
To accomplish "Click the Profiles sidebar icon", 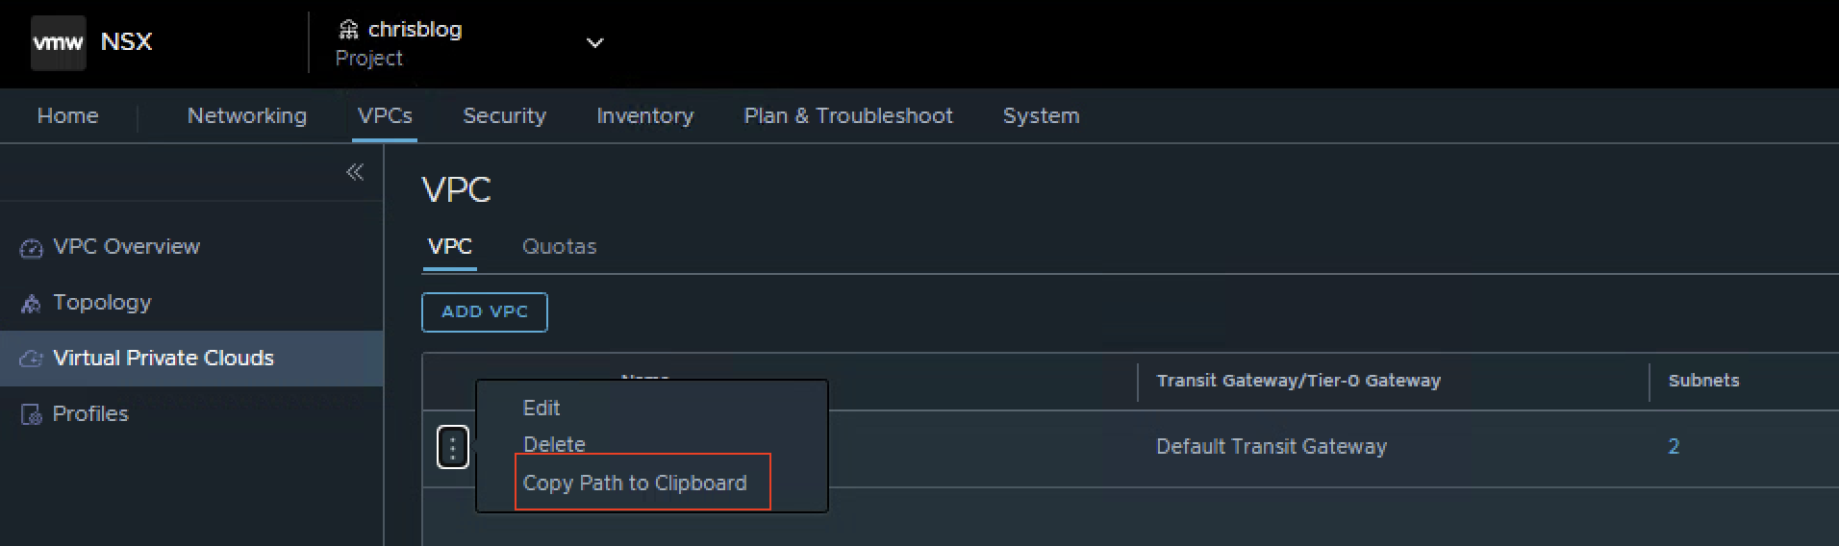I will point(31,414).
